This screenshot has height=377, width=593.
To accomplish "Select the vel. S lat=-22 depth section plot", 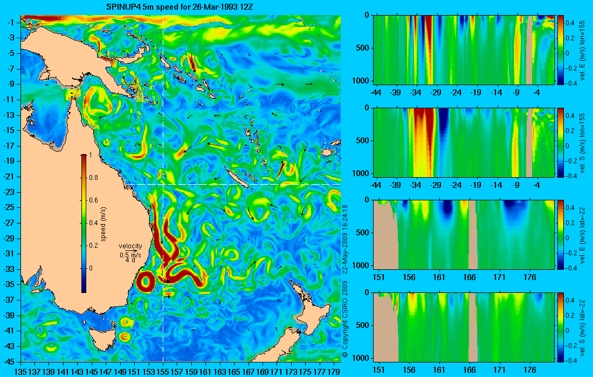I will 464,327.
